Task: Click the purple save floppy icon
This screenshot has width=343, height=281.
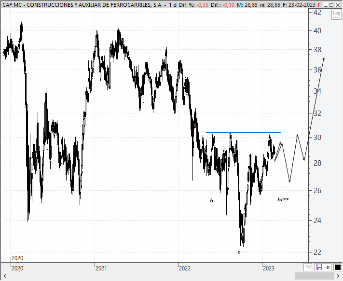Action: coord(319,267)
